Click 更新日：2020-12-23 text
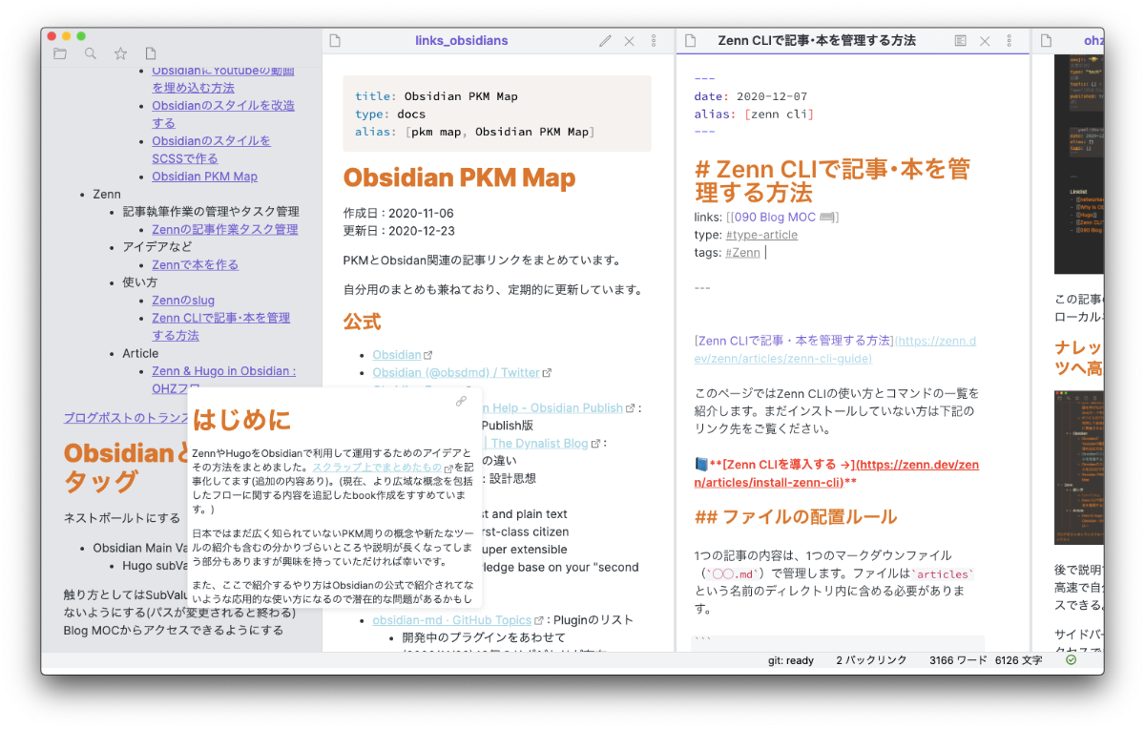The image size is (1145, 729). pyautogui.click(x=399, y=231)
